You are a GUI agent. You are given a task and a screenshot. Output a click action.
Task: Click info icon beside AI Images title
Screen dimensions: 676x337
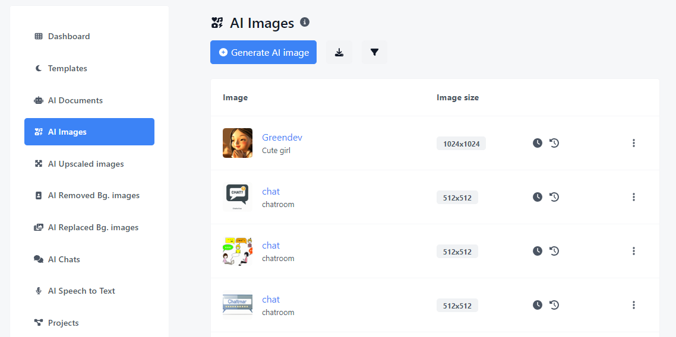tap(305, 23)
